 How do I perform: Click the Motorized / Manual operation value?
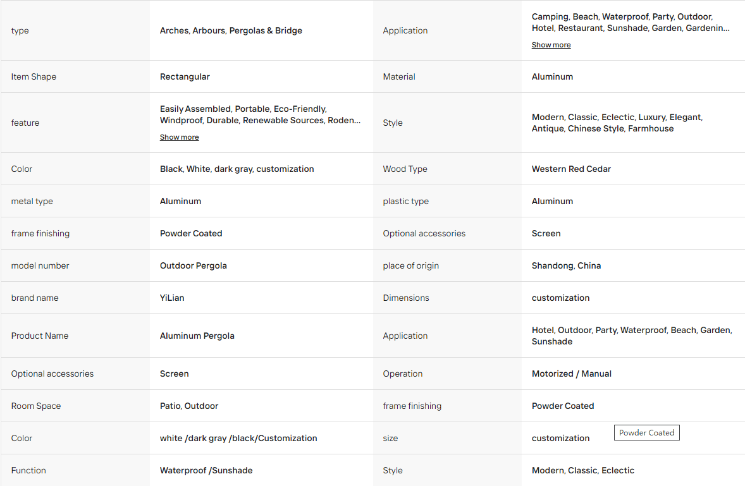tap(572, 374)
